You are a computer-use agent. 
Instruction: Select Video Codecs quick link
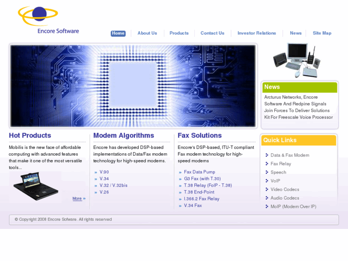[285, 190]
